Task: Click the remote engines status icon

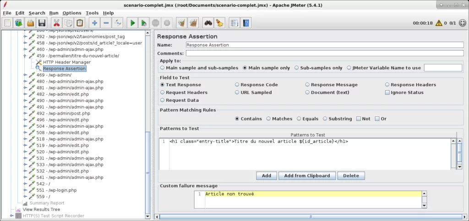Action: [462, 23]
